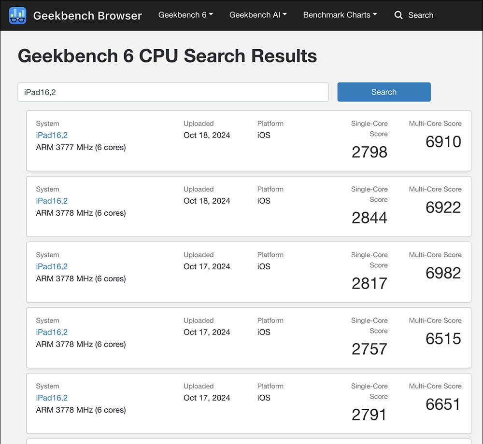Image resolution: width=483 pixels, height=444 pixels.
Task: Open the Search link in navbar
Action: [421, 15]
